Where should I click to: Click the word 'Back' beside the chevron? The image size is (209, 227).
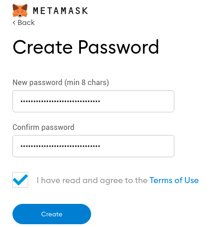26,23
